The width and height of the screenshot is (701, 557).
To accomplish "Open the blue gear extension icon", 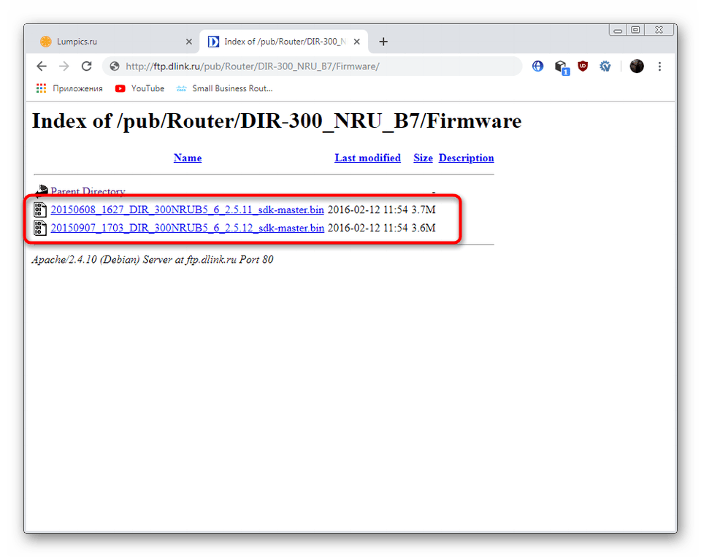I will pyautogui.click(x=605, y=66).
